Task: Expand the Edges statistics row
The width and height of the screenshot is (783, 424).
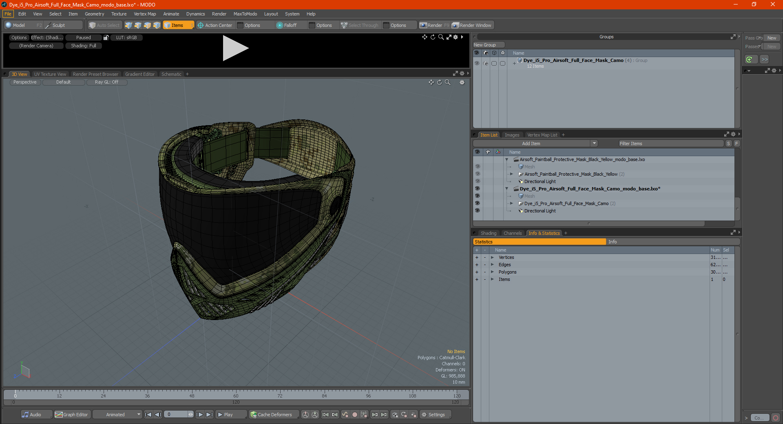Action: [x=493, y=265]
